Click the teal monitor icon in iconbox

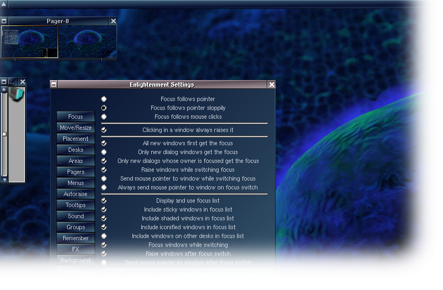coord(17,94)
